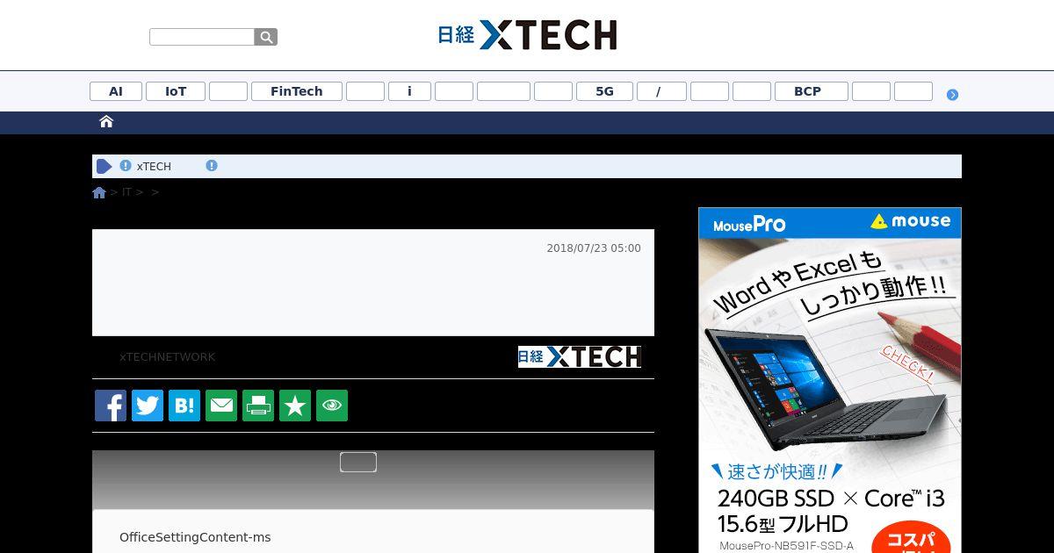This screenshot has height=553, width=1054.
Task: Click the blue tag icon in notice bar
Action: click(105, 166)
